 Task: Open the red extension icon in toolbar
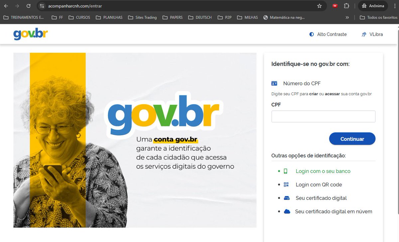[x=335, y=6]
